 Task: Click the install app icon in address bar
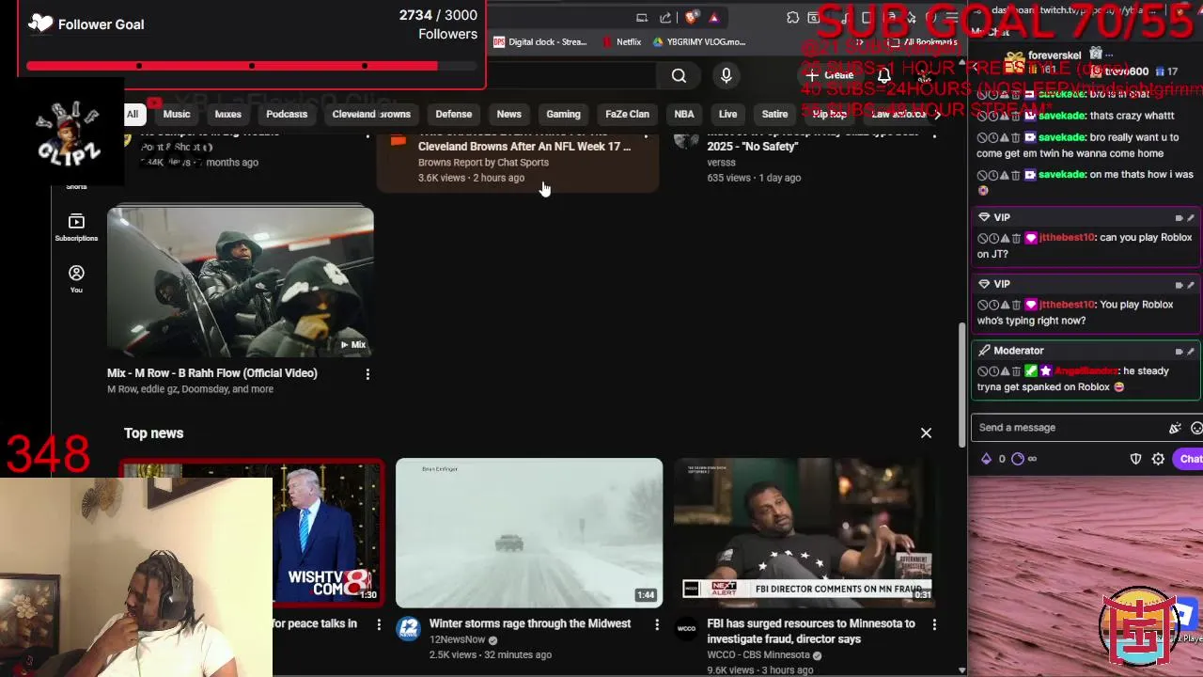(642, 17)
